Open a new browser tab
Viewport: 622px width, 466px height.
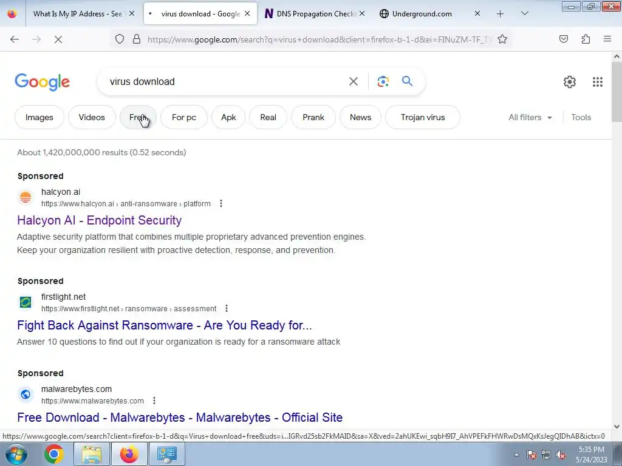pyautogui.click(x=501, y=14)
